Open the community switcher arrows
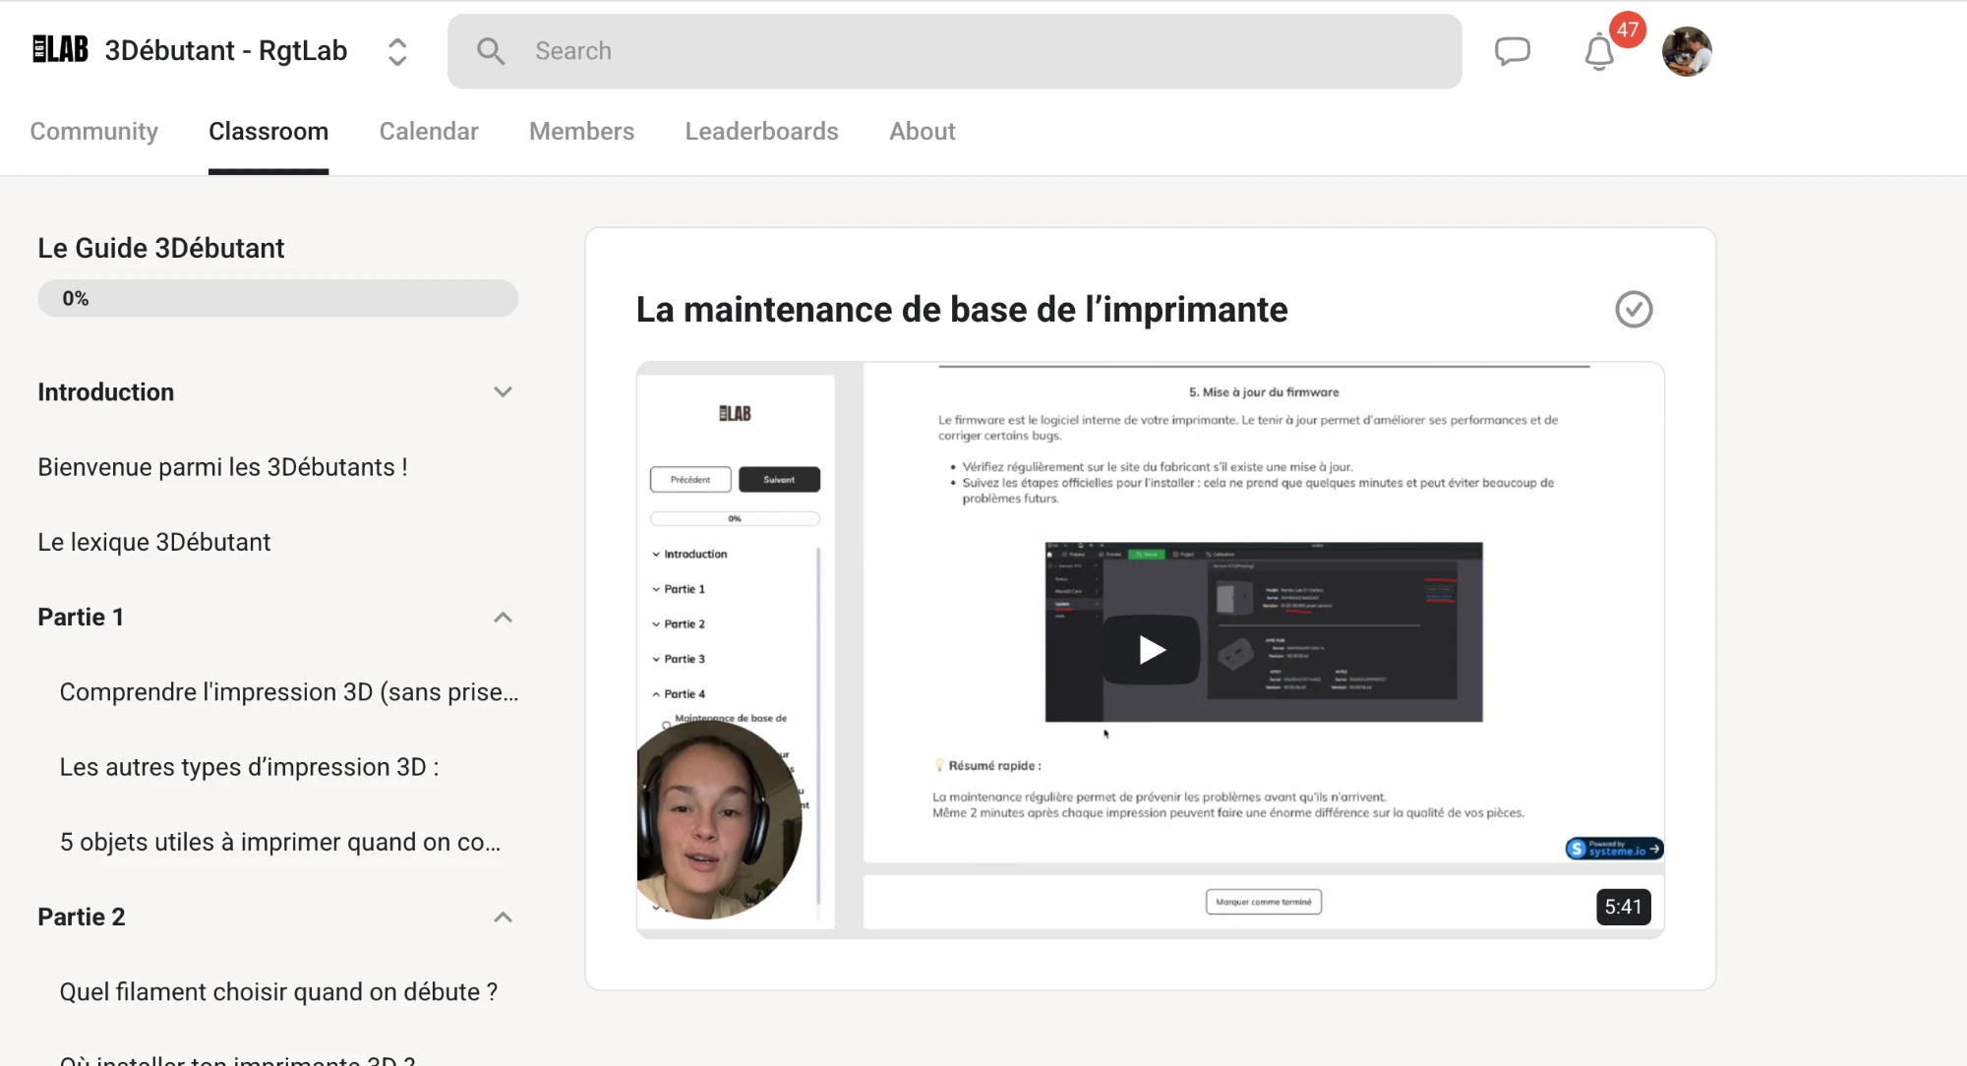This screenshot has width=1967, height=1066. pos(397,51)
